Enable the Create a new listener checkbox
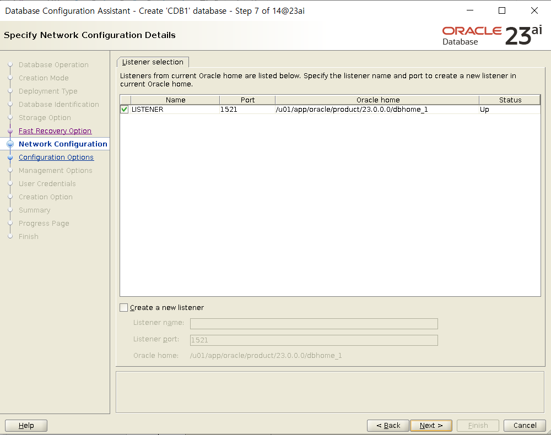 [x=123, y=308]
